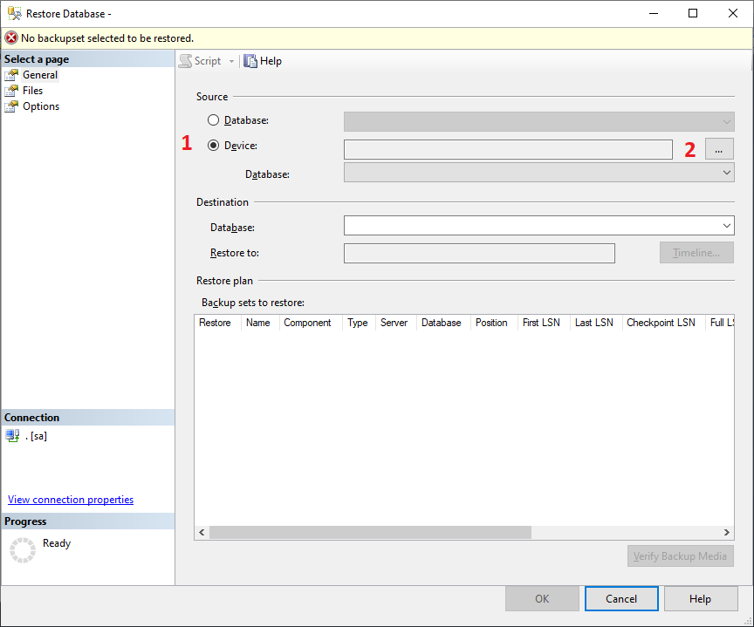This screenshot has height=627, width=754.
Task: Open View connection properties link
Action: (x=71, y=500)
